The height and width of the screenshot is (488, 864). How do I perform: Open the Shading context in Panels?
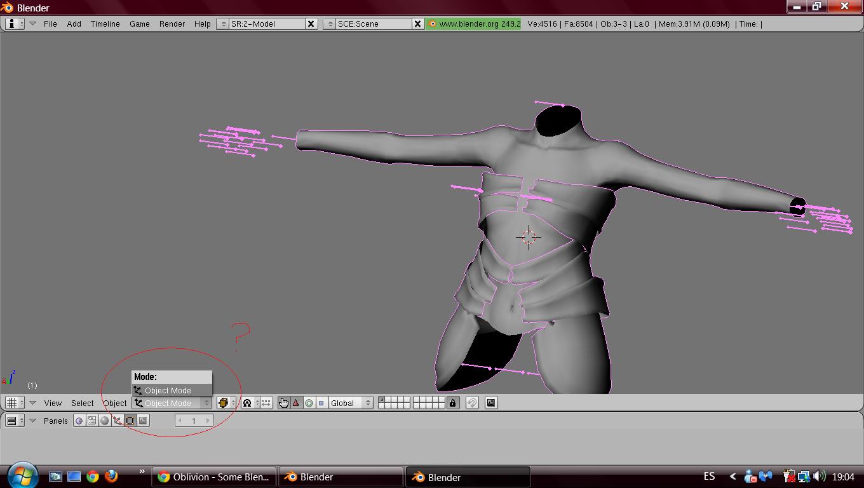[105, 421]
